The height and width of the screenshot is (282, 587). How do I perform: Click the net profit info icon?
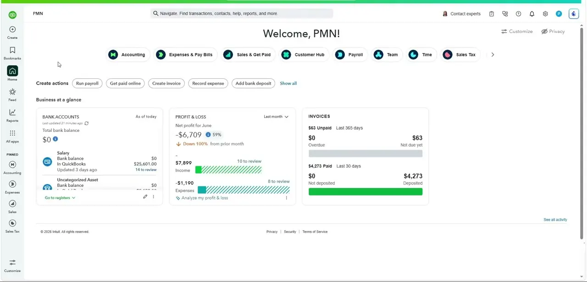[x=208, y=135]
